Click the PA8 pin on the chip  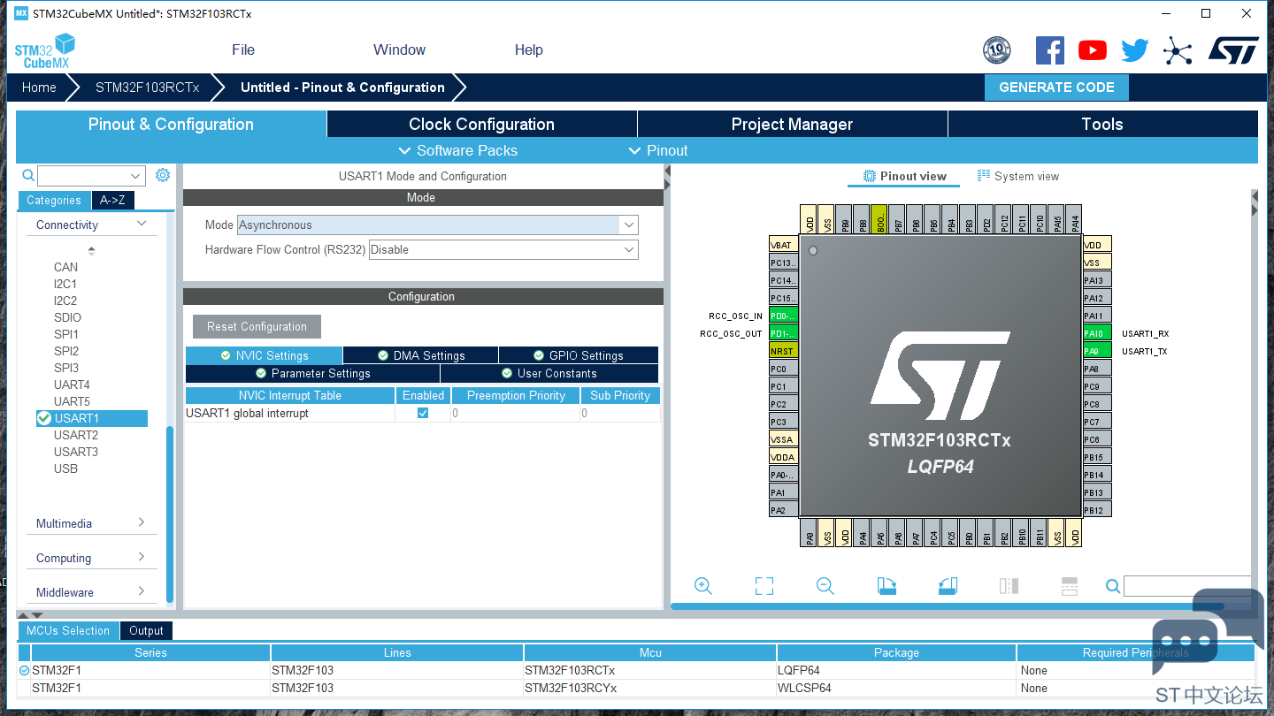1097,369
